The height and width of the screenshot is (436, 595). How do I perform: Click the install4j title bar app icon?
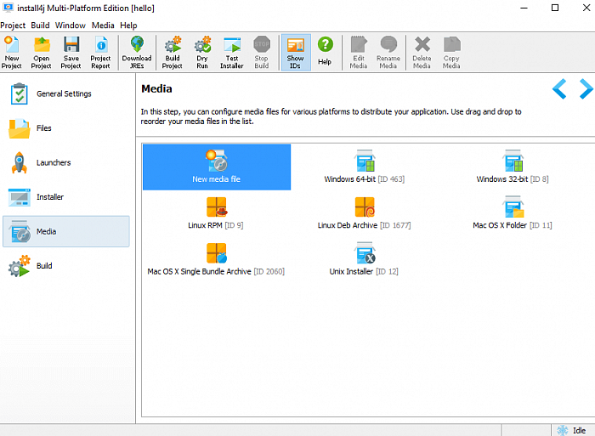tap(8, 8)
